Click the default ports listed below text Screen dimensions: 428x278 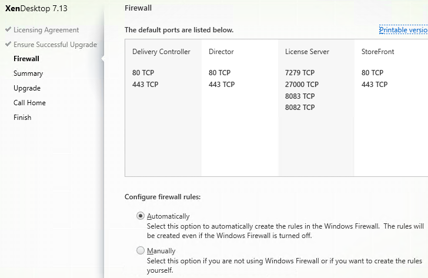[x=179, y=30]
